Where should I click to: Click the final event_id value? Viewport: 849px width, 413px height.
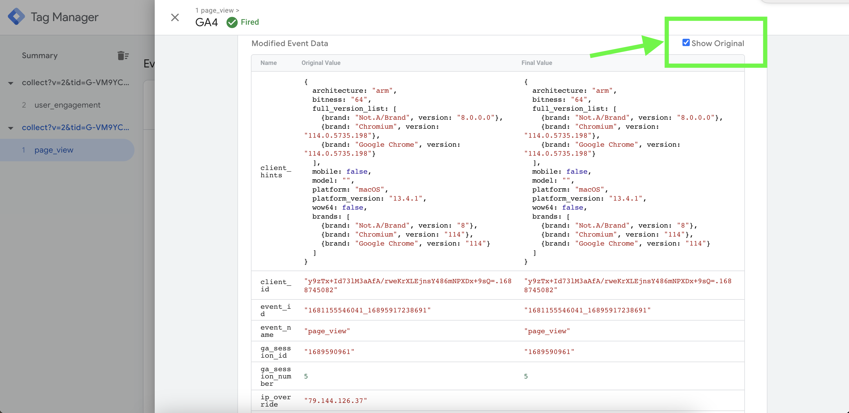coord(587,310)
